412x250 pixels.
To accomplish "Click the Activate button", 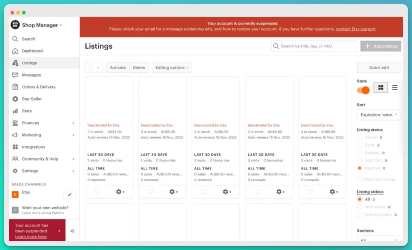I will pyautogui.click(x=118, y=67).
